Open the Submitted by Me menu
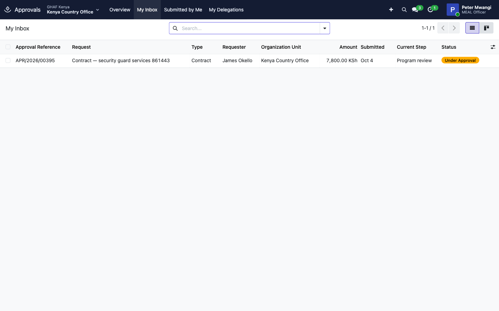This screenshot has height=311, width=499. coord(183,10)
